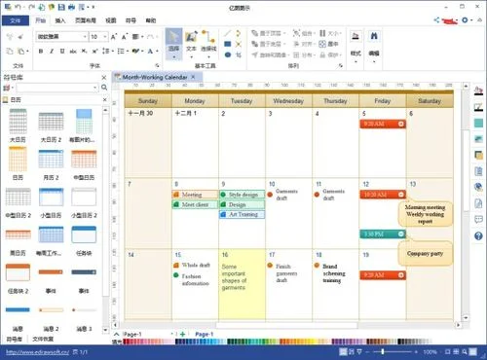Pick the rectangle shape drawing tool
Viewport: 487px width, 360px height.
pyautogui.click(x=228, y=44)
